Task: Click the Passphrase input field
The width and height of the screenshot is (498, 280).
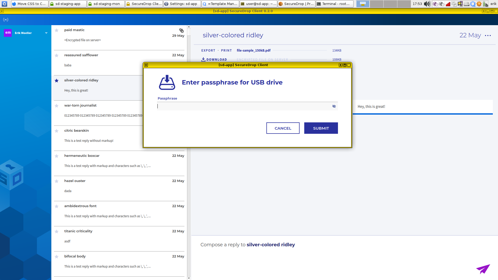Action: (x=244, y=106)
